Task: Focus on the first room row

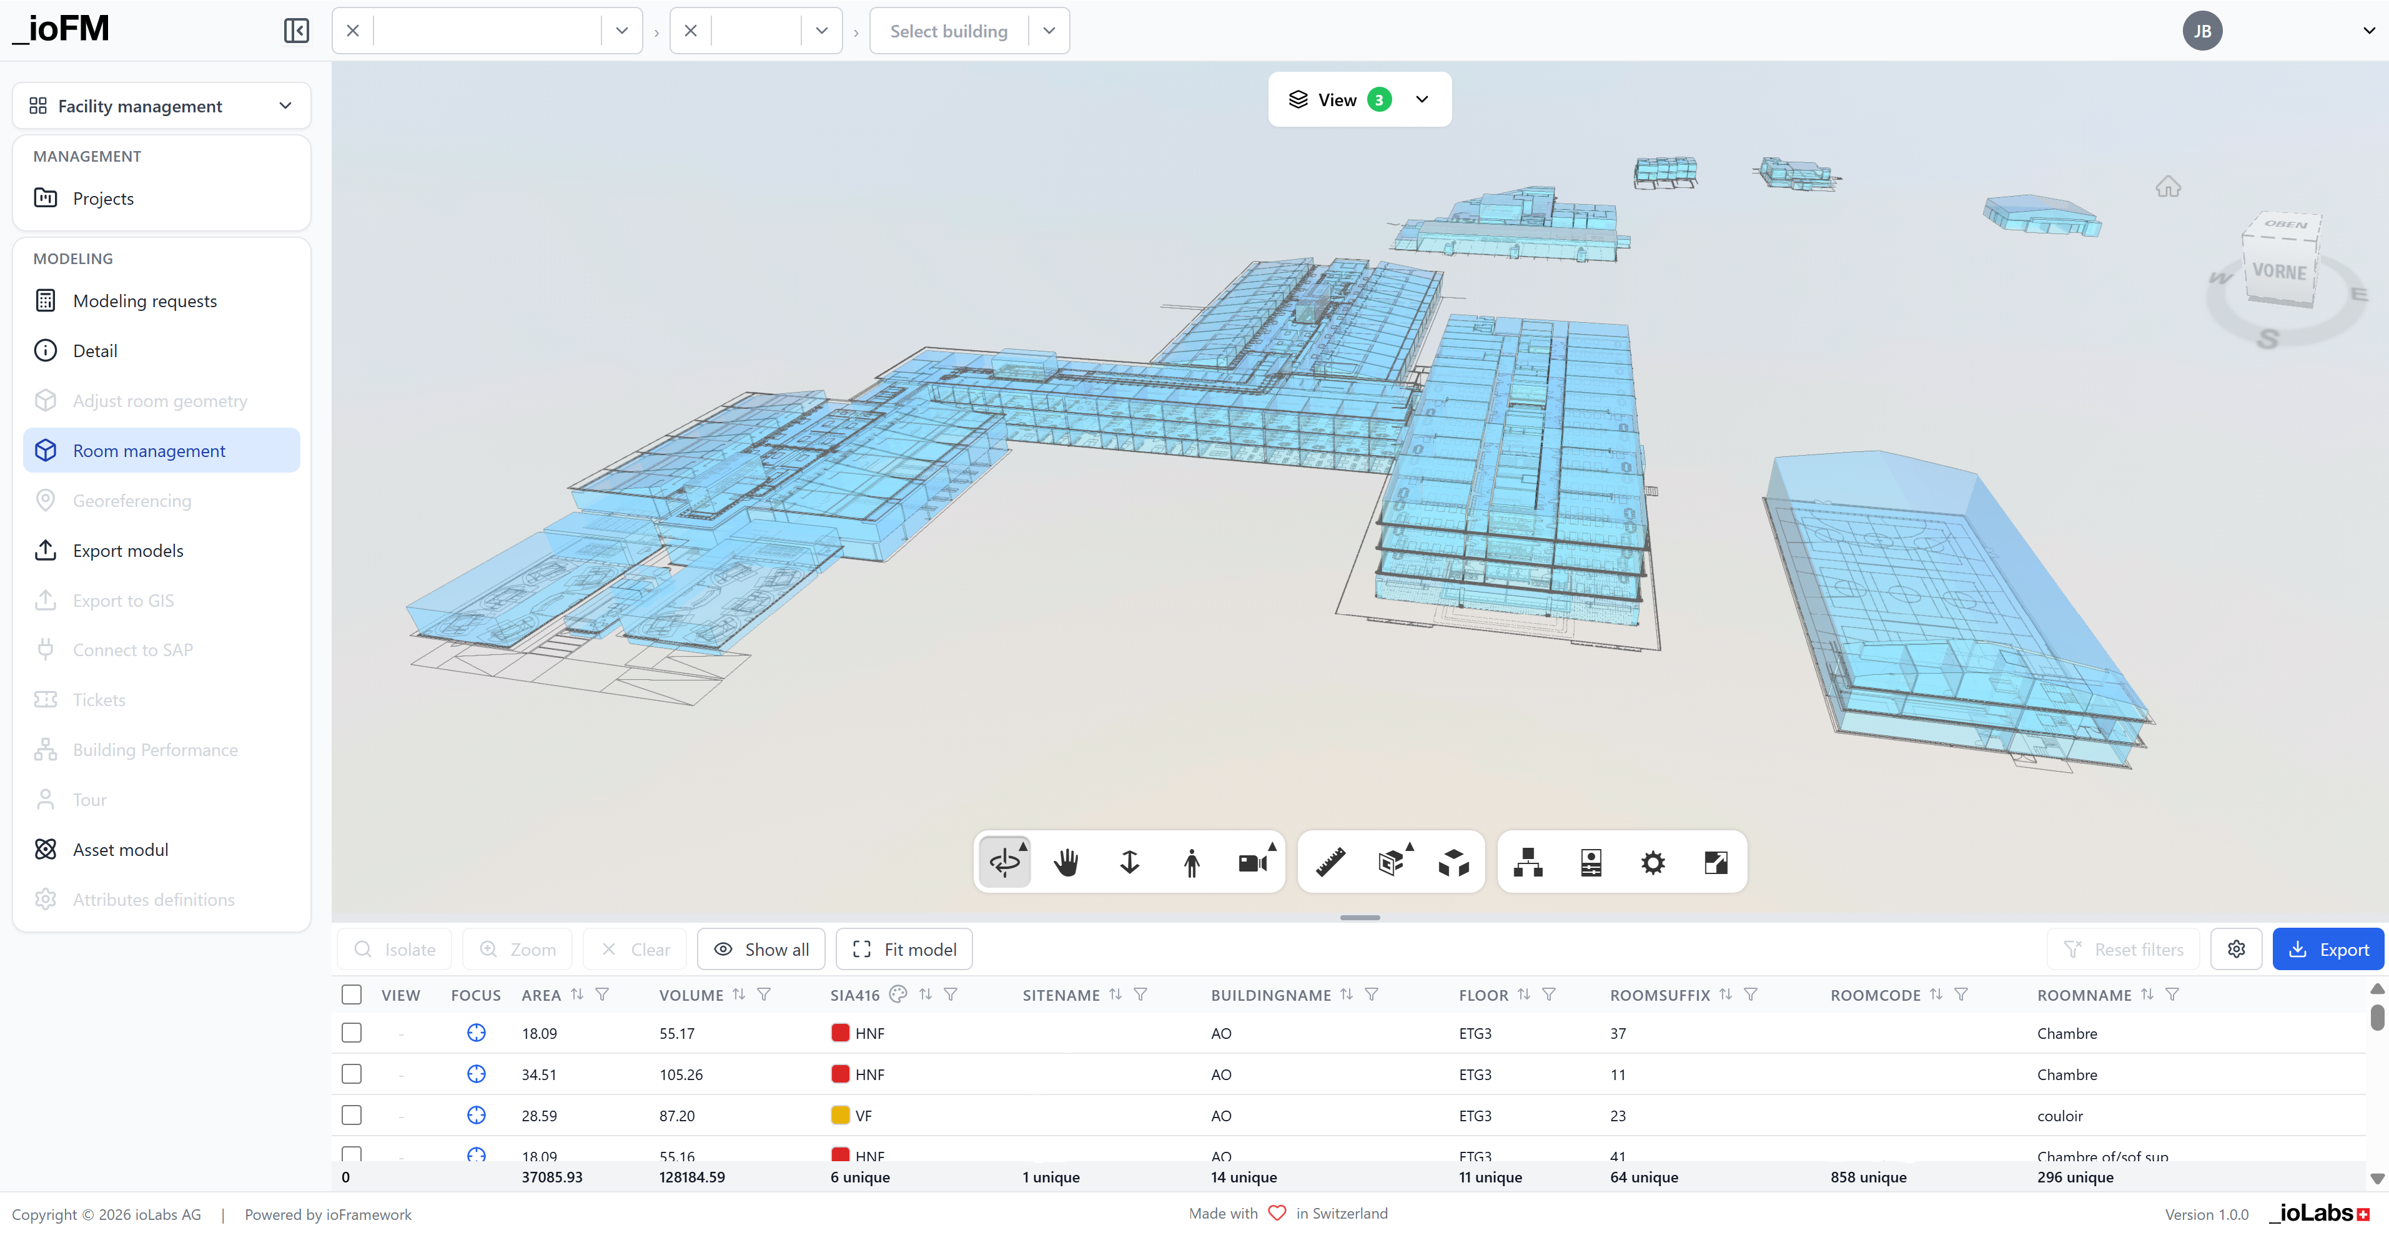Action: tap(476, 1033)
